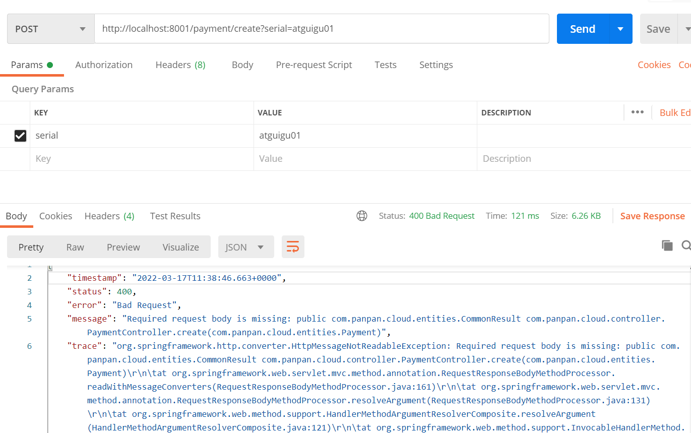The width and height of the screenshot is (691, 433).
Task: Select the response Body tab
Action: (x=16, y=216)
